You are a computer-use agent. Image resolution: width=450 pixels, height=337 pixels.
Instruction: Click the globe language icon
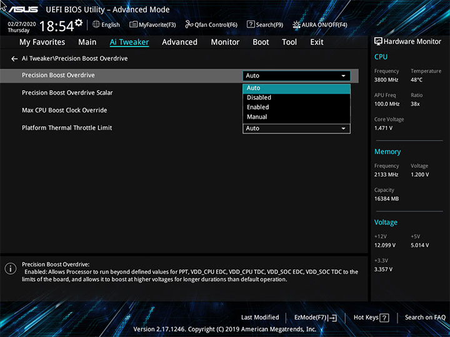[x=96, y=24]
